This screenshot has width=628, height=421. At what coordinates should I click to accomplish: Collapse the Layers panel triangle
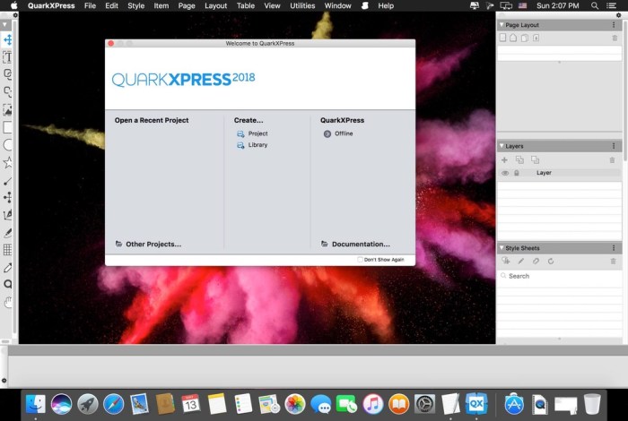point(501,146)
